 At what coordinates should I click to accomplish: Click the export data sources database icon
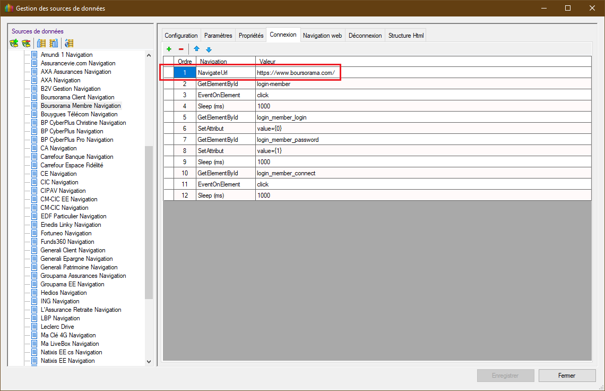click(x=54, y=44)
